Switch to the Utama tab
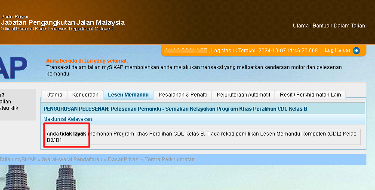 [54, 95]
